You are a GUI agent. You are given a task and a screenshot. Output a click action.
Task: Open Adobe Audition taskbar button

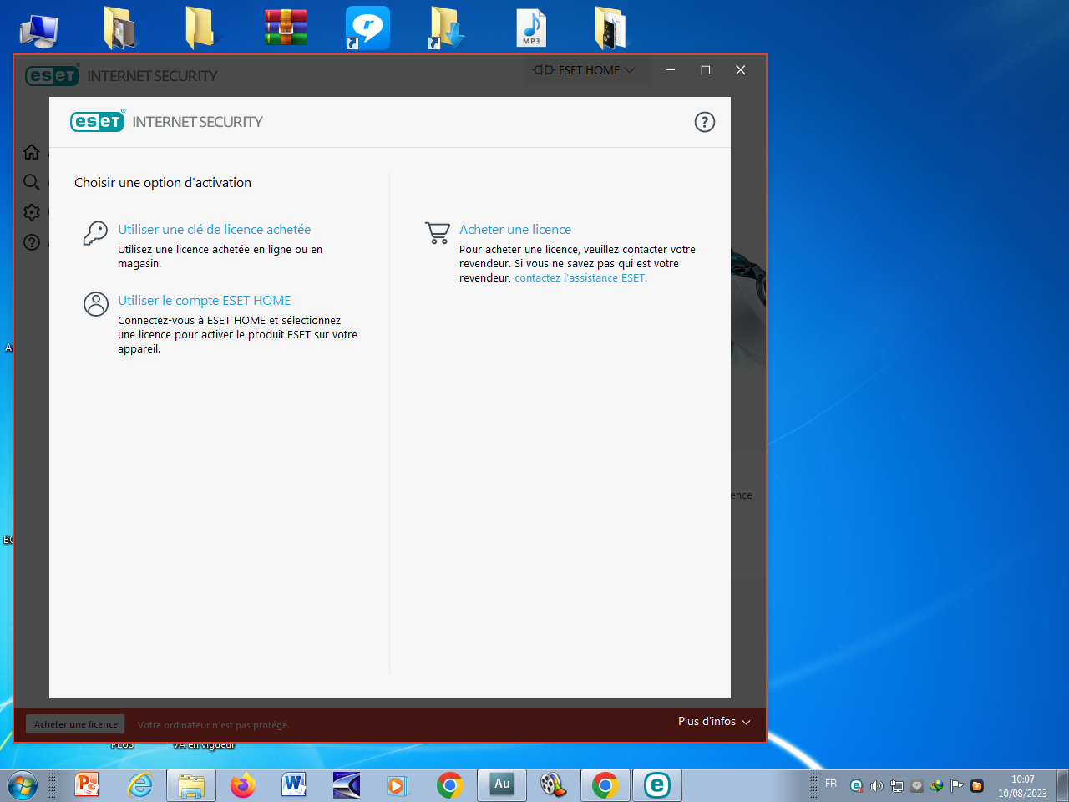(502, 785)
